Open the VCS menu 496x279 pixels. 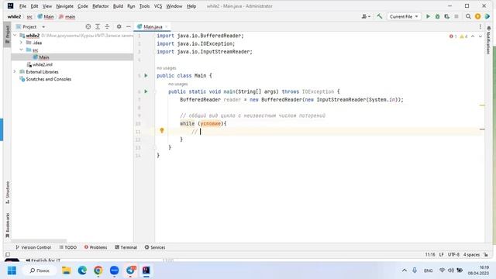pyautogui.click(x=158, y=6)
